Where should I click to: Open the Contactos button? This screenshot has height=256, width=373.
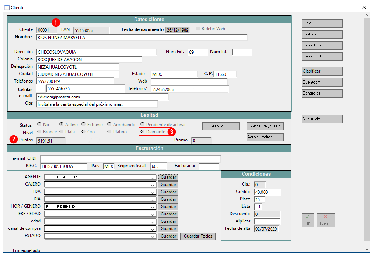click(323, 93)
